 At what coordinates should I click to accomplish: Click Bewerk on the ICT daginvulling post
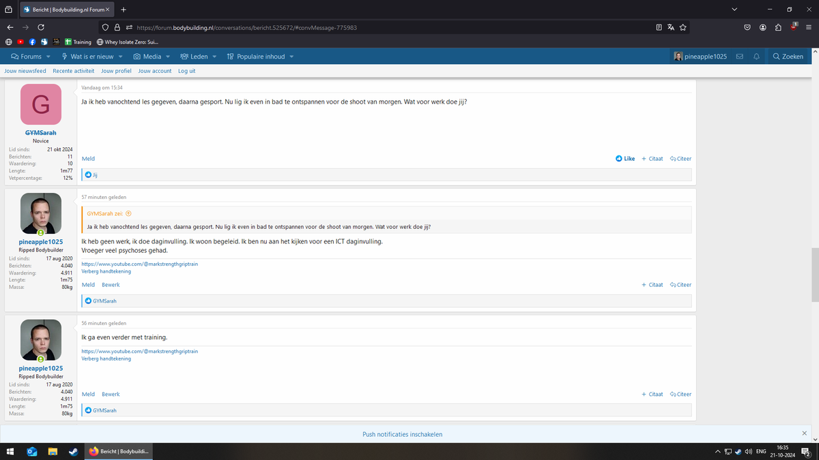click(111, 285)
